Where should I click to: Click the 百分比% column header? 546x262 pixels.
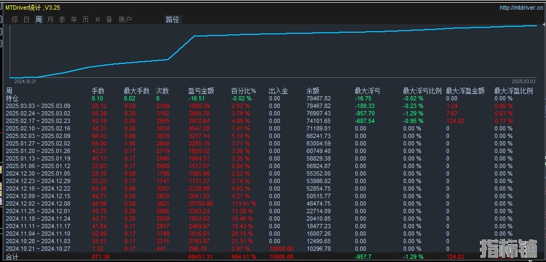[243, 91]
